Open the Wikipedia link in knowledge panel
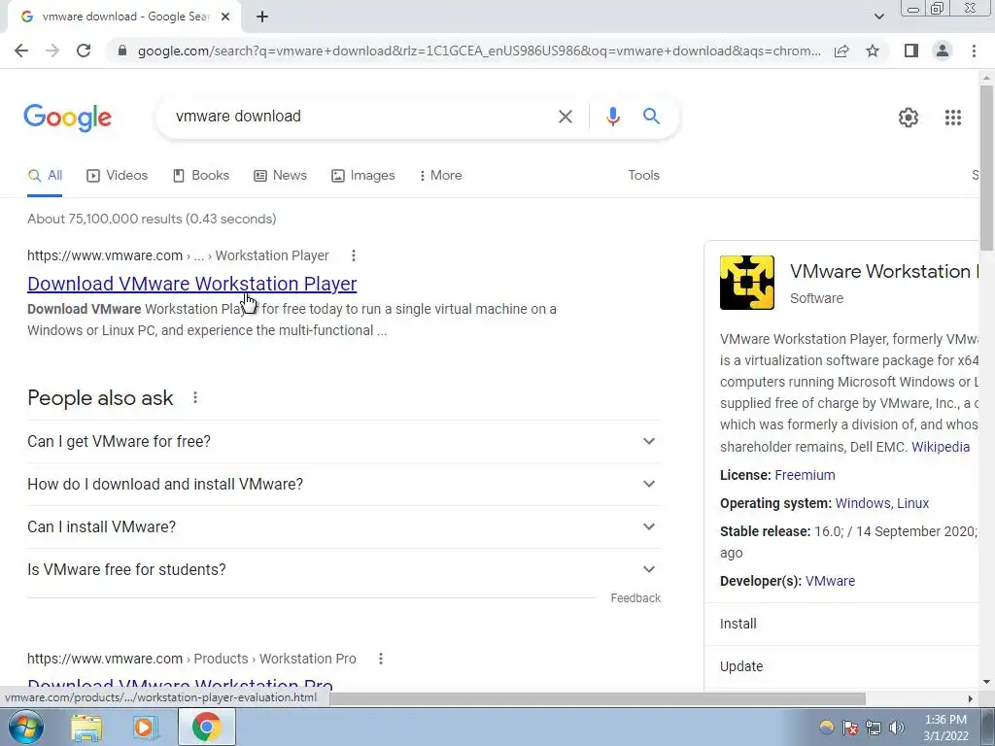 coord(941,447)
